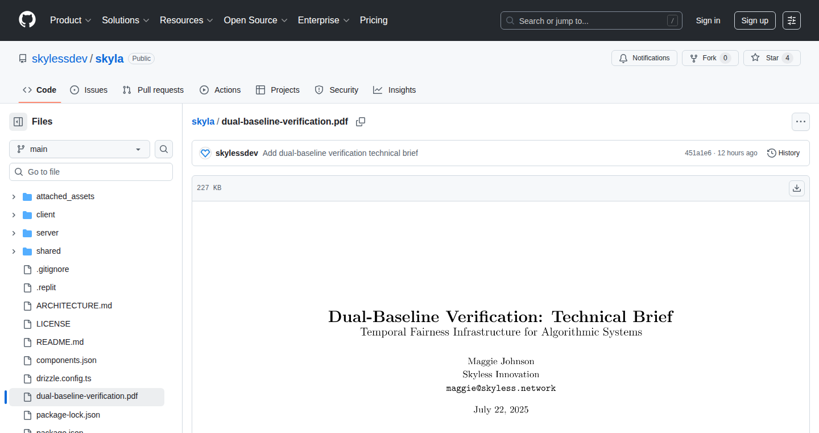Click the LICENSE file icon
The height and width of the screenshot is (433, 819).
(27, 324)
